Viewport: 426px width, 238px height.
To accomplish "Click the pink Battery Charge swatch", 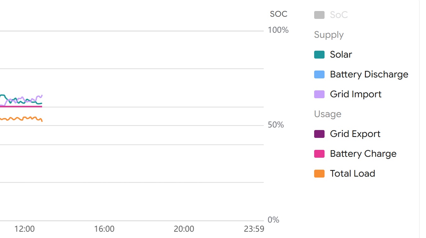I will (319, 154).
